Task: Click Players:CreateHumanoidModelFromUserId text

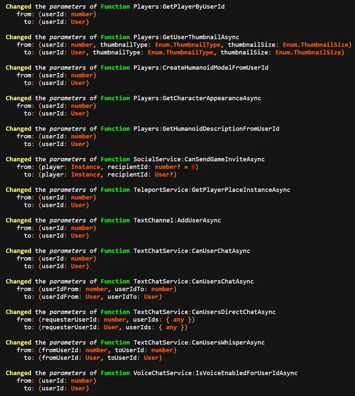Action: 201,68
